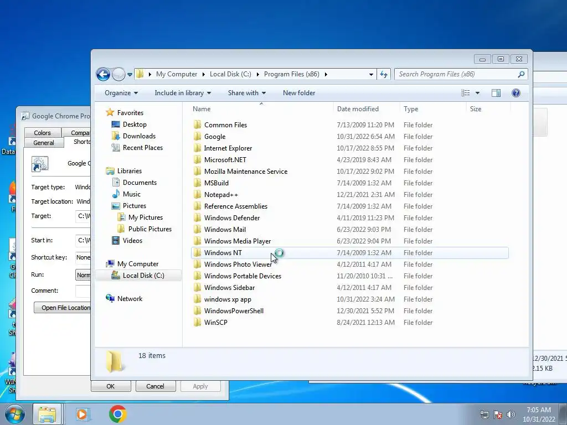Show the preview pane
567x425 pixels.
tap(496, 93)
